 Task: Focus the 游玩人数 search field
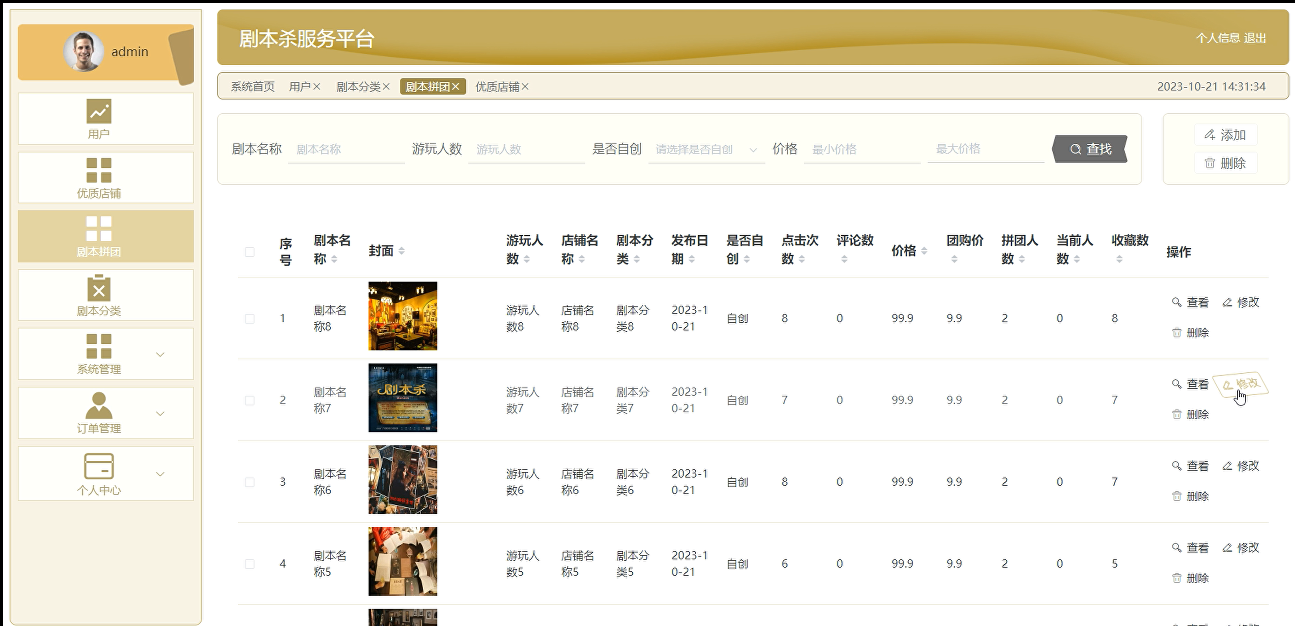point(527,149)
